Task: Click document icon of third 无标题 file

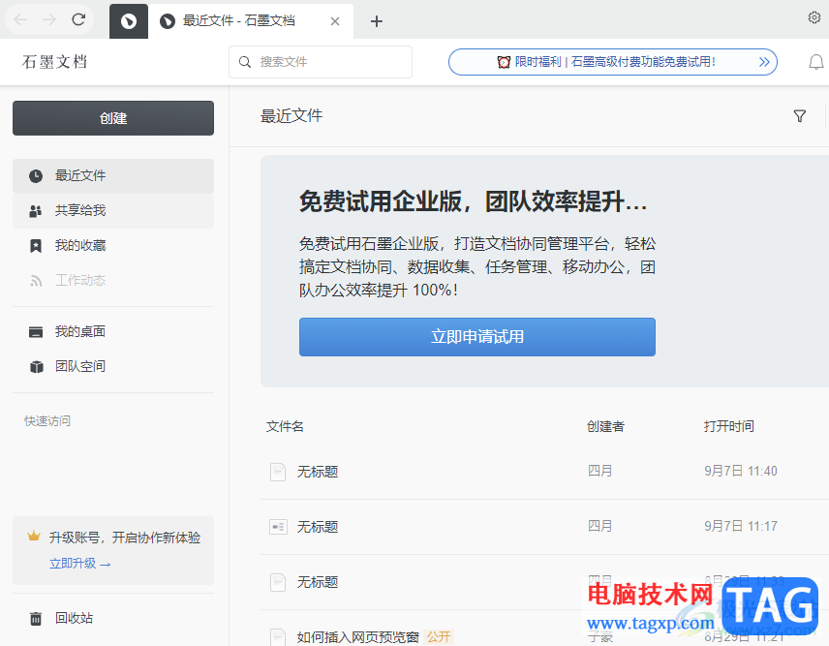Action: pyautogui.click(x=278, y=582)
